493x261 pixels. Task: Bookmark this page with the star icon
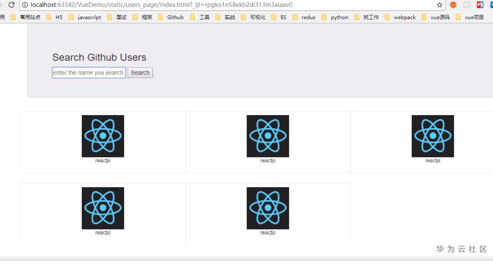click(439, 5)
